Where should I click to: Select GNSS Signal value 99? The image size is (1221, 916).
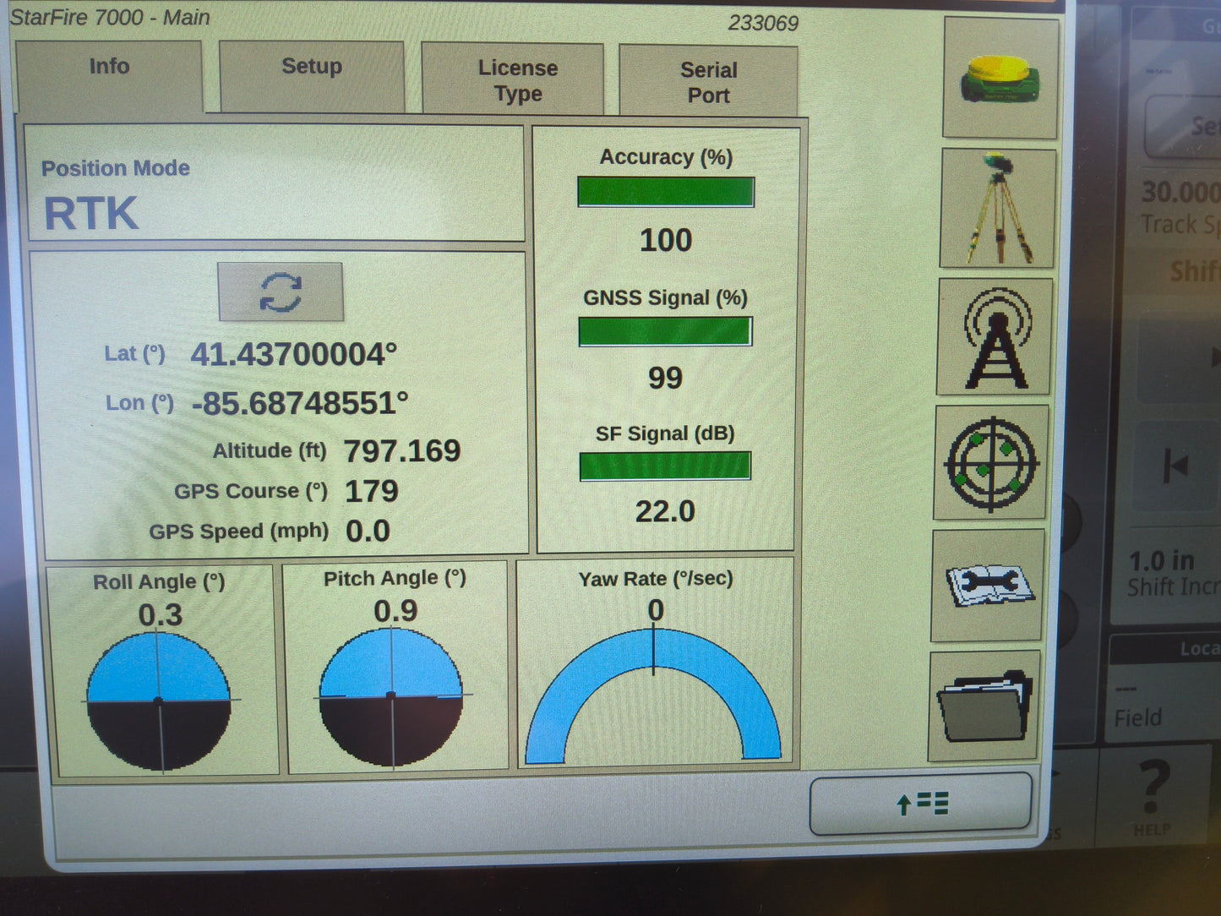pos(665,378)
